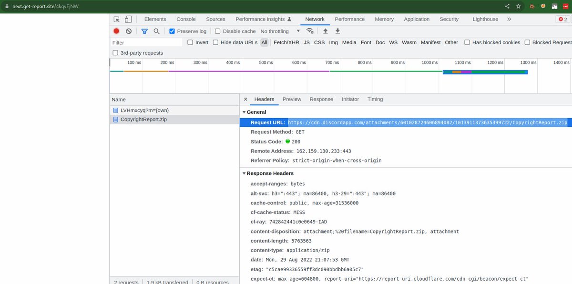Toggle the network filter funnel icon

pos(144,31)
